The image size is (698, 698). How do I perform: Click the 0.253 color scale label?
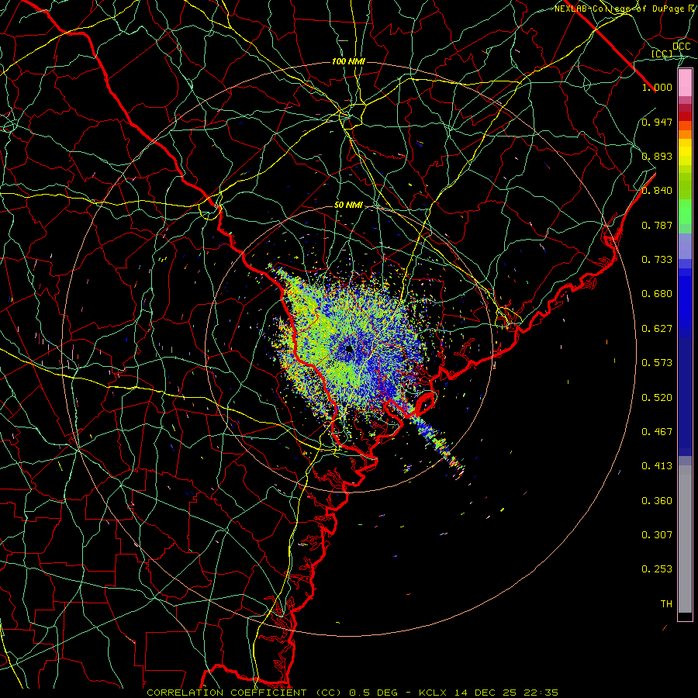pos(657,569)
